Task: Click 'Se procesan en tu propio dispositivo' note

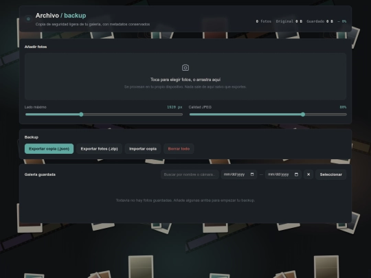Action: tap(185, 86)
